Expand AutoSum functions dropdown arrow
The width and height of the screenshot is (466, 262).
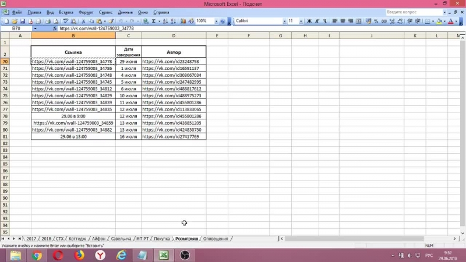click(159, 21)
